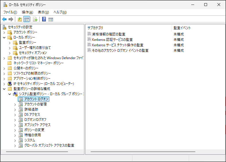Image resolution: width=226 pixels, height=162 pixels.
Task: Collapse the ローカル ポリシー node
Action: pos(4,37)
